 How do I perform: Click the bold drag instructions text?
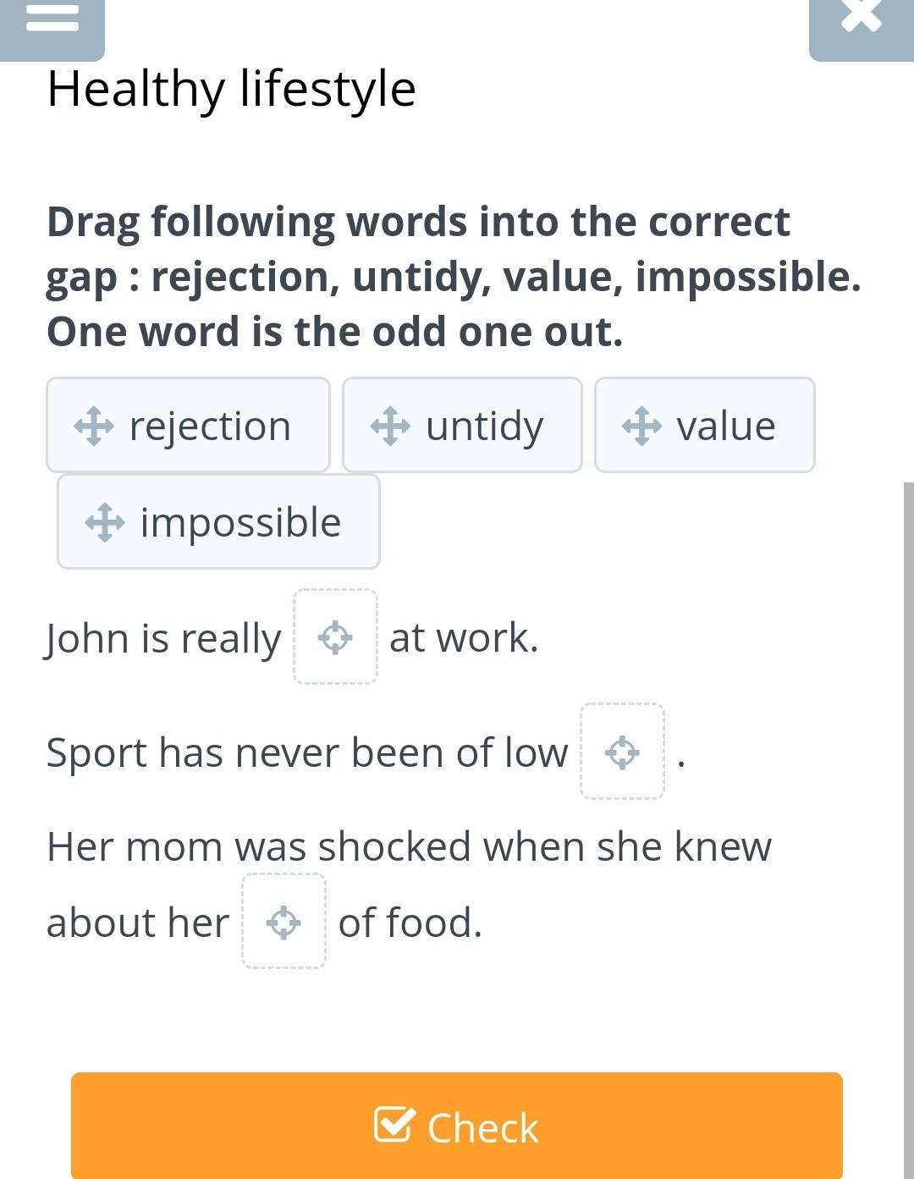pos(453,277)
